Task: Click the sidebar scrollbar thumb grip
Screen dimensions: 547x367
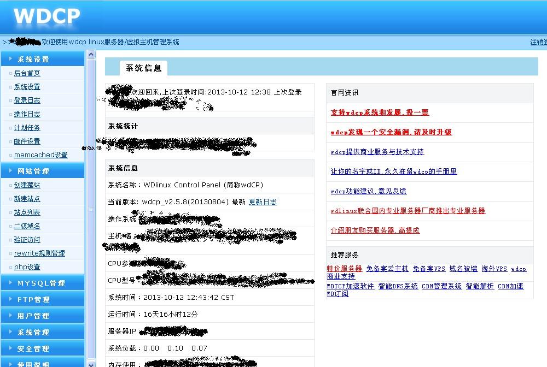Action: [x=91, y=209]
